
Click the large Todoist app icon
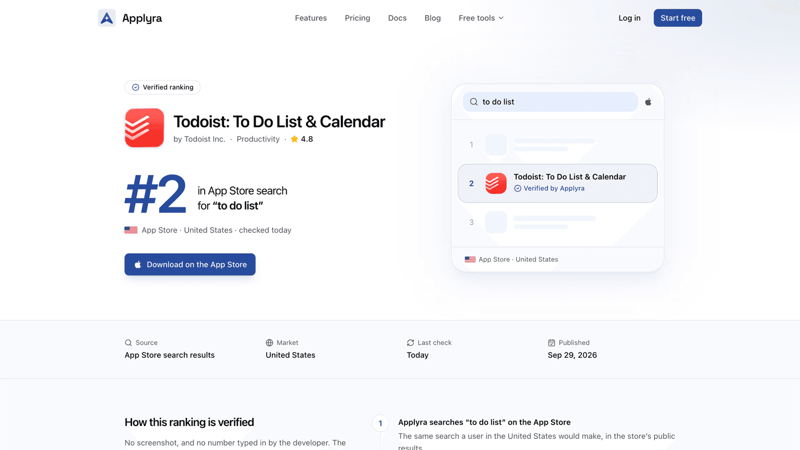point(144,128)
